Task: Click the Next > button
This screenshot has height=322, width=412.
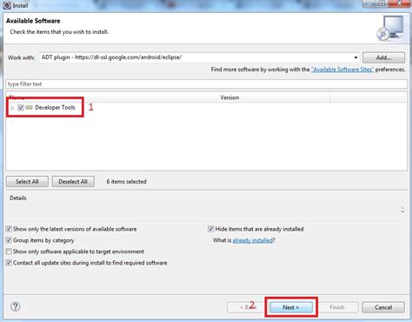Action: pyautogui.click(x=291, y=307)
